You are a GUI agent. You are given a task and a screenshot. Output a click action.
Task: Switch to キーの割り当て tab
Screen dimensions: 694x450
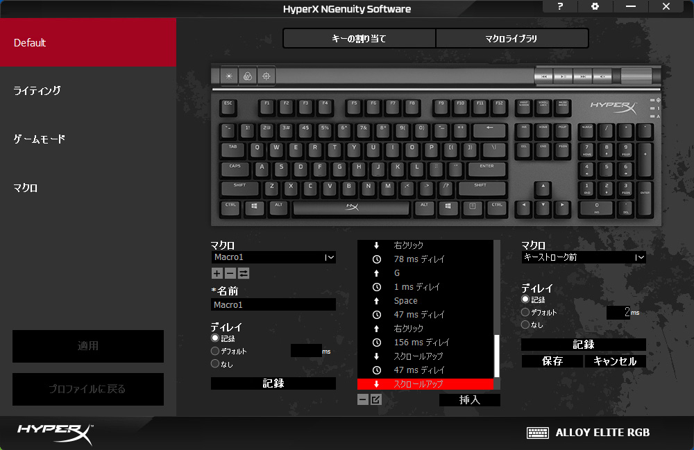coord(359,38)
